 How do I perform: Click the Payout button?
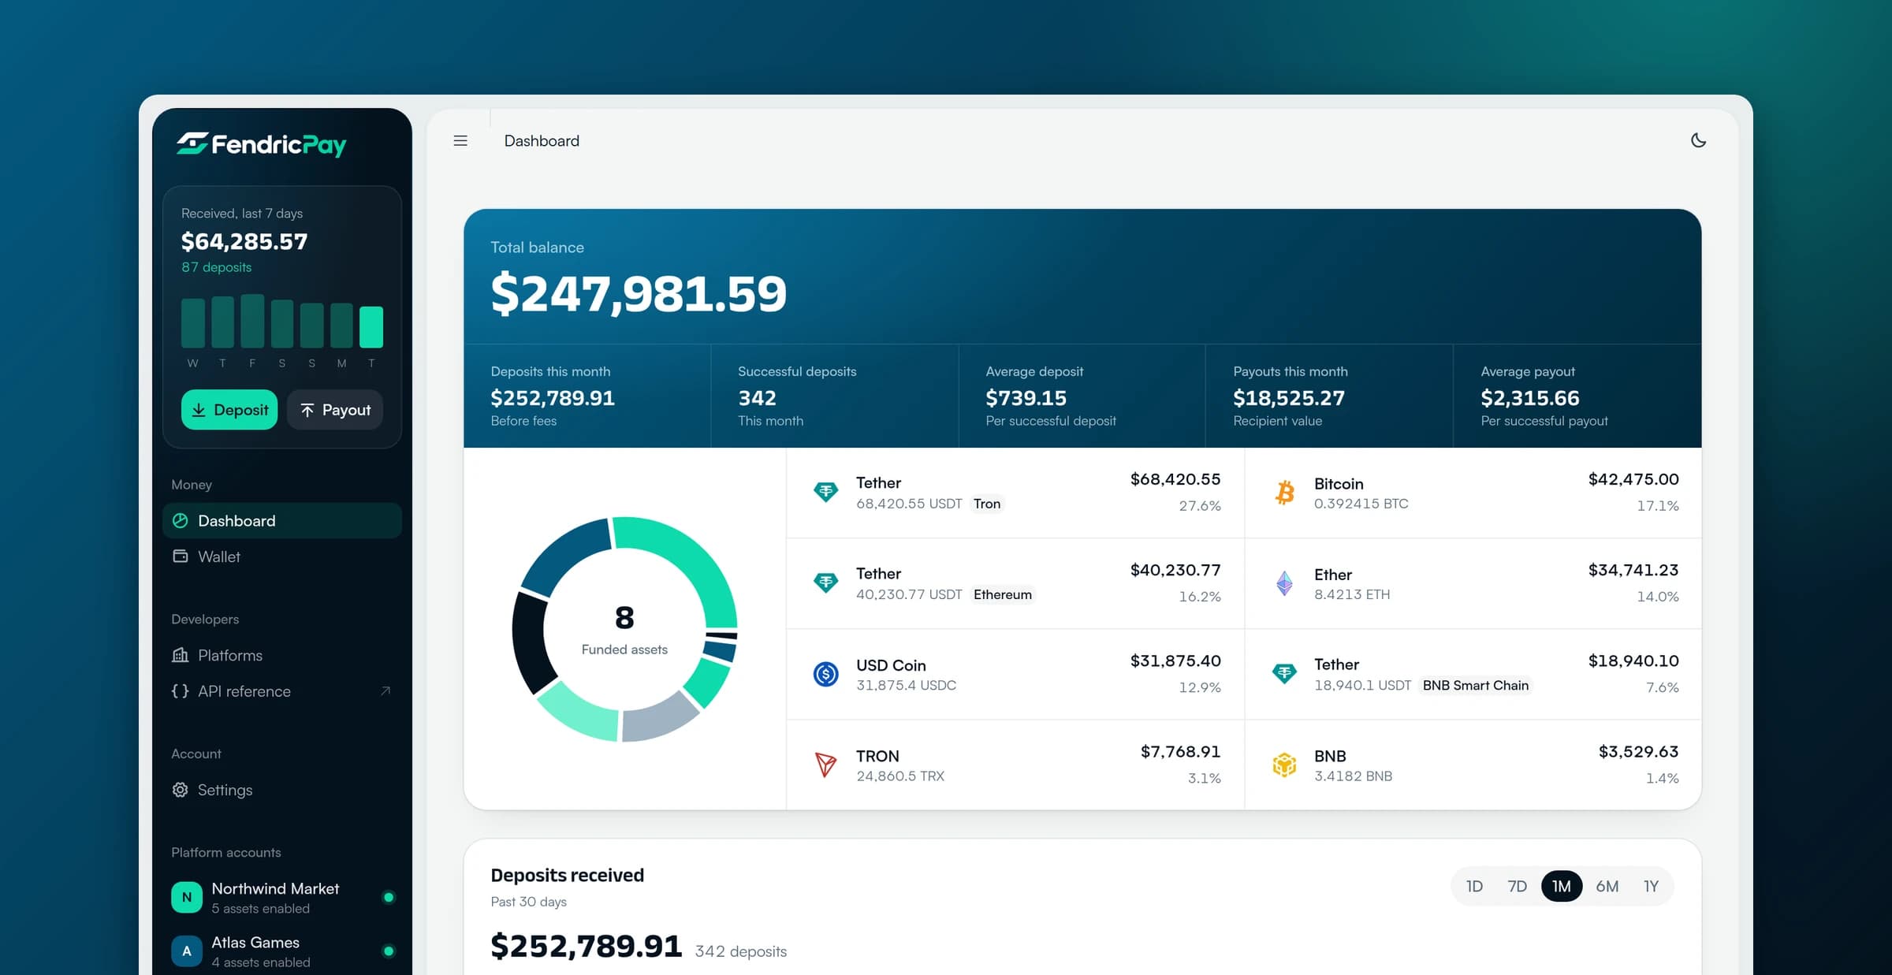click(x=335, y=410)
